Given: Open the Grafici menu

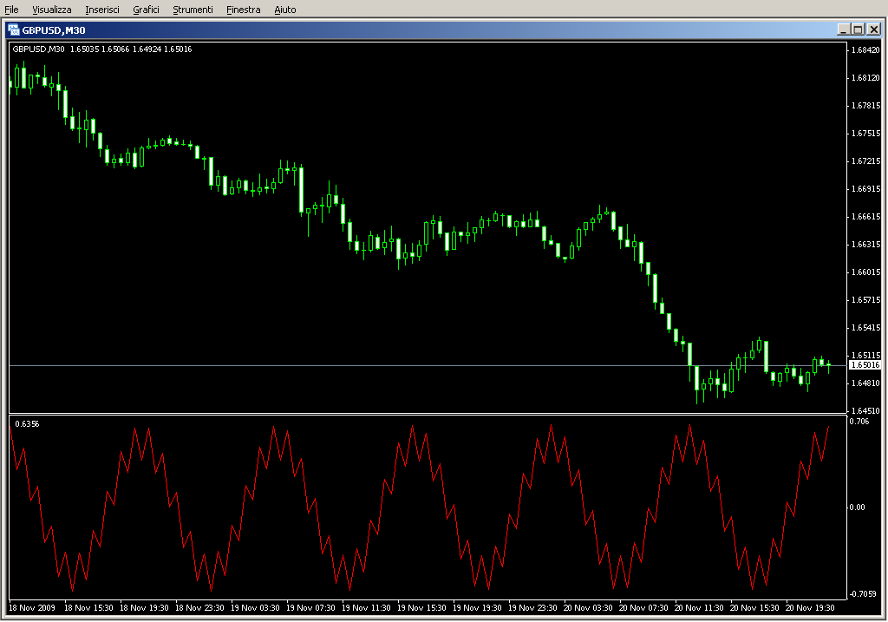Looking at the screenshot, I should click(146, 10).
